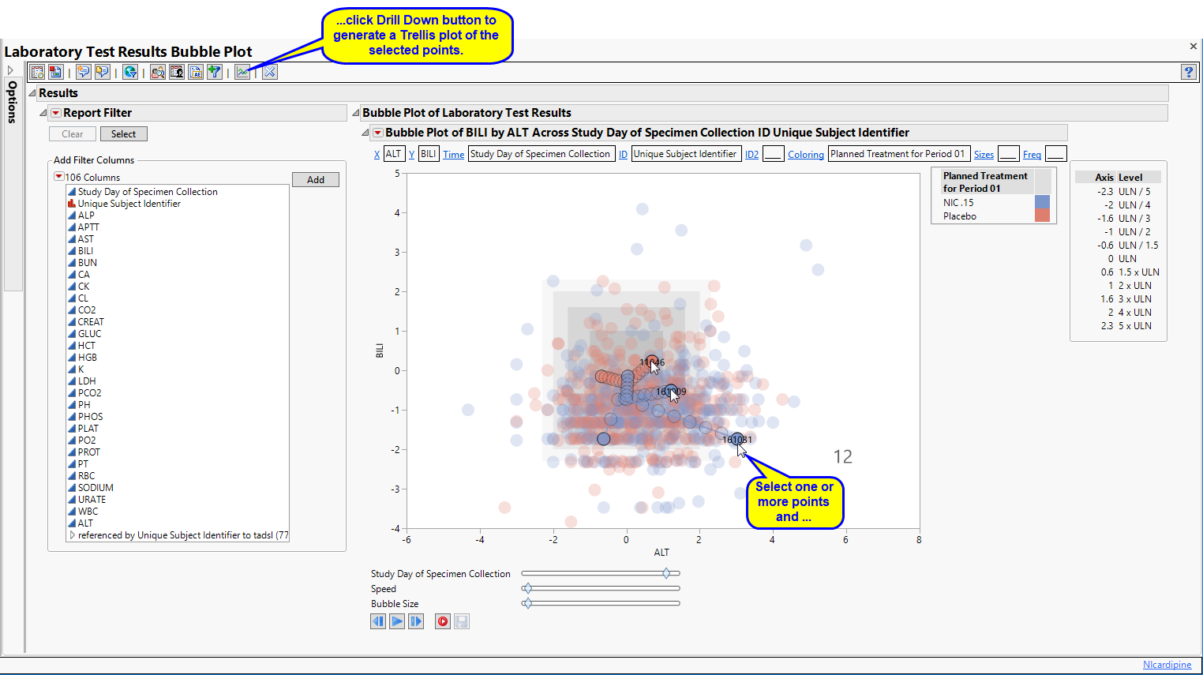Click the Add filter column button
This screenshot has height=675, width=1203.
pos(316,180)
